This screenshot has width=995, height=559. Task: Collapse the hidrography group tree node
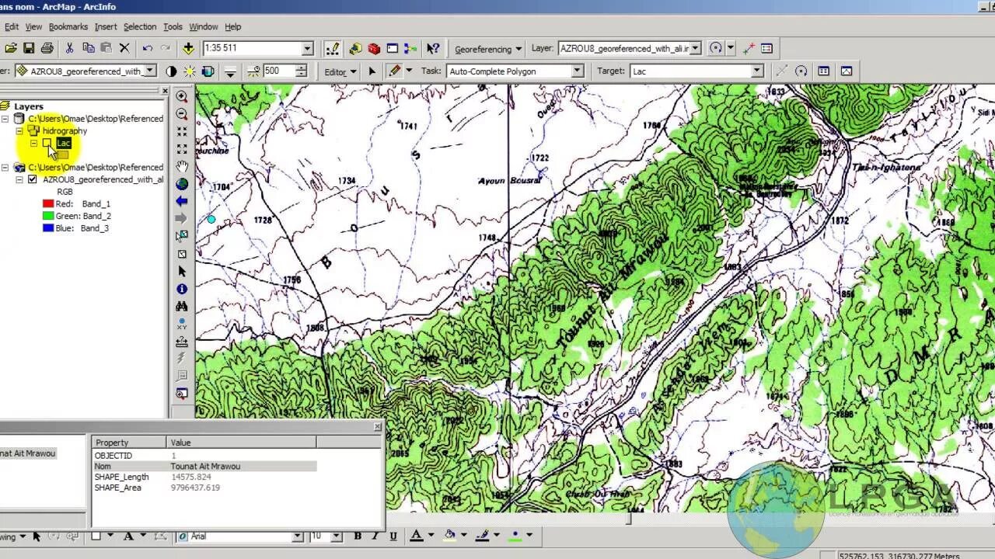point(19,131)
